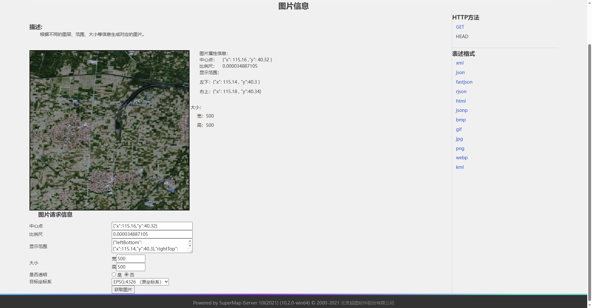Click the 图片请求信息 section heading
Viewport: 592px width, 308px height.
point(55,215)
